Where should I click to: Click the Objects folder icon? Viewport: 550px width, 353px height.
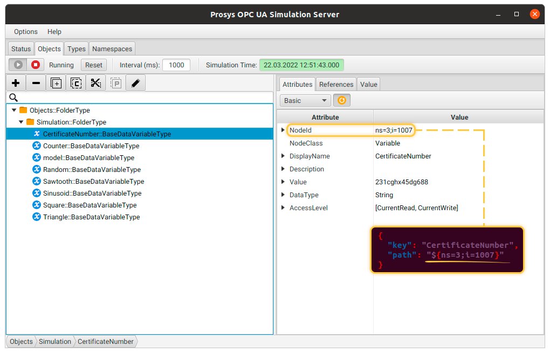[x=23, y=110]
